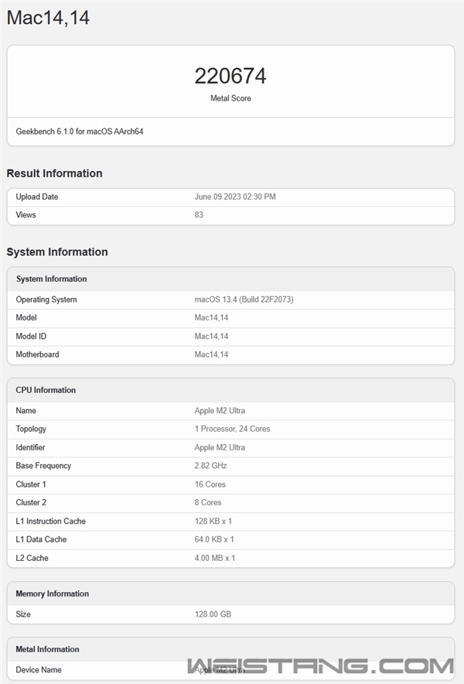464x684 pixels.
Task: Select the Mac14,14 value in Motherboard row
Action: point(211,354)
